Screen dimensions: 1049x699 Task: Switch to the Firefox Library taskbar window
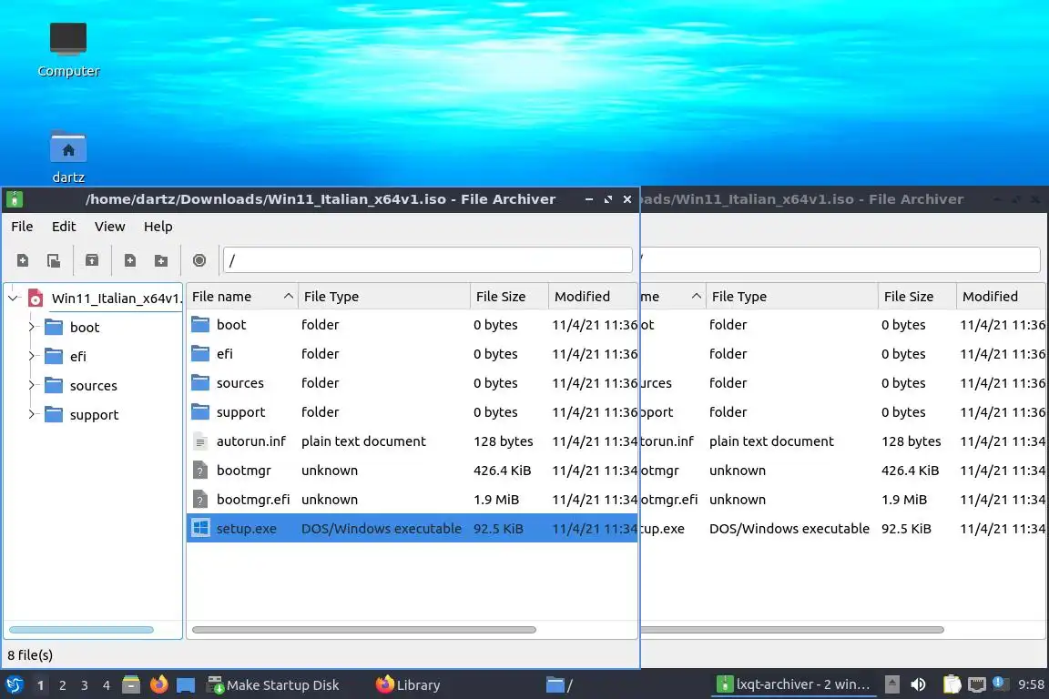tap(408, 685)
